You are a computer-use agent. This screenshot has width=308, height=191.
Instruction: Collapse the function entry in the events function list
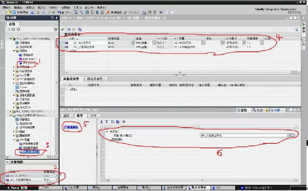107,132
